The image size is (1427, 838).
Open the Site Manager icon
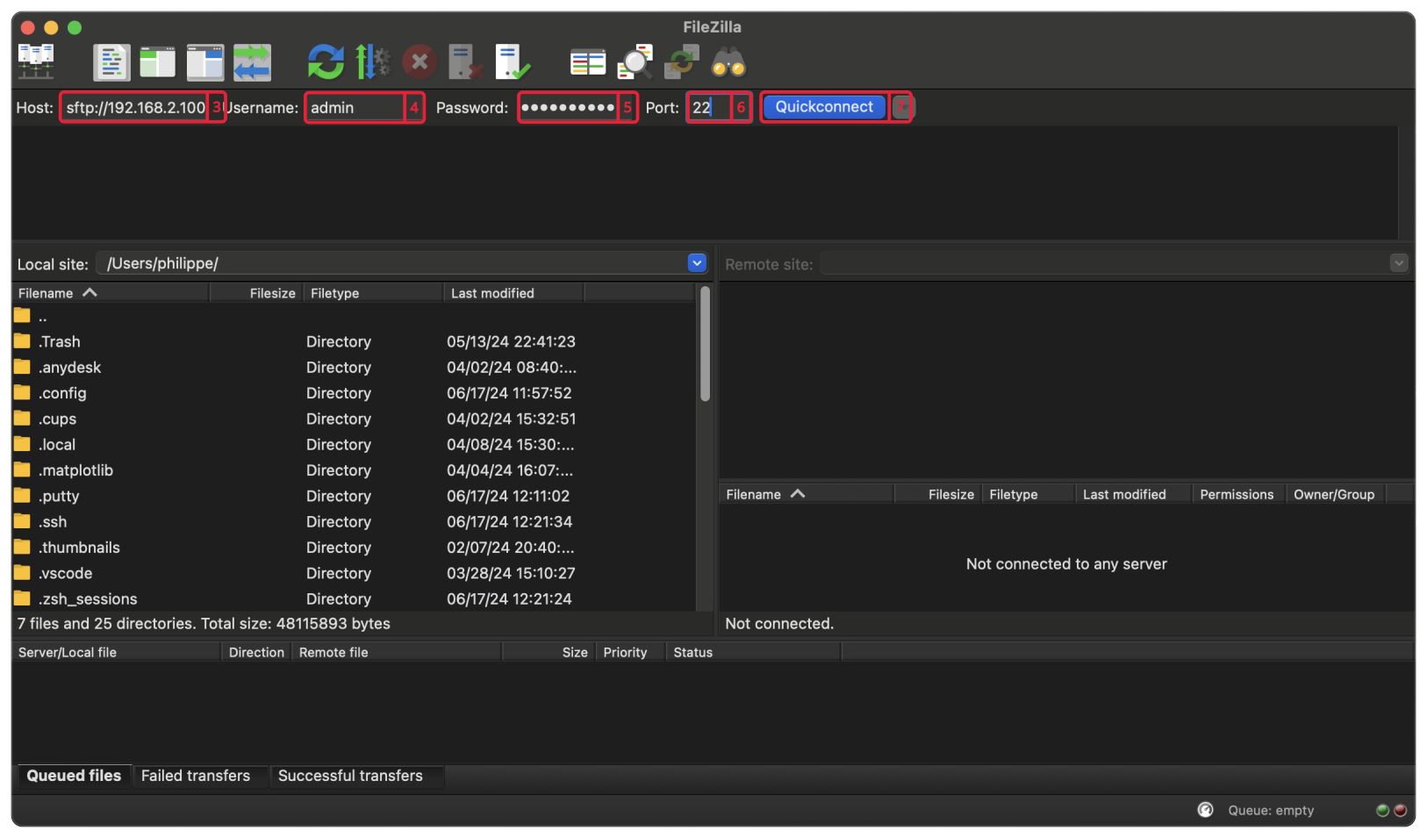click(x=36, y=62)
